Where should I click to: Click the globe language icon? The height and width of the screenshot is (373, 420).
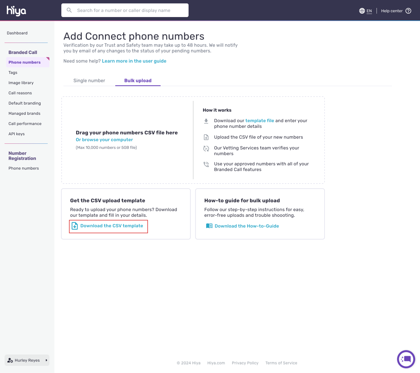[x=362, y=11]
